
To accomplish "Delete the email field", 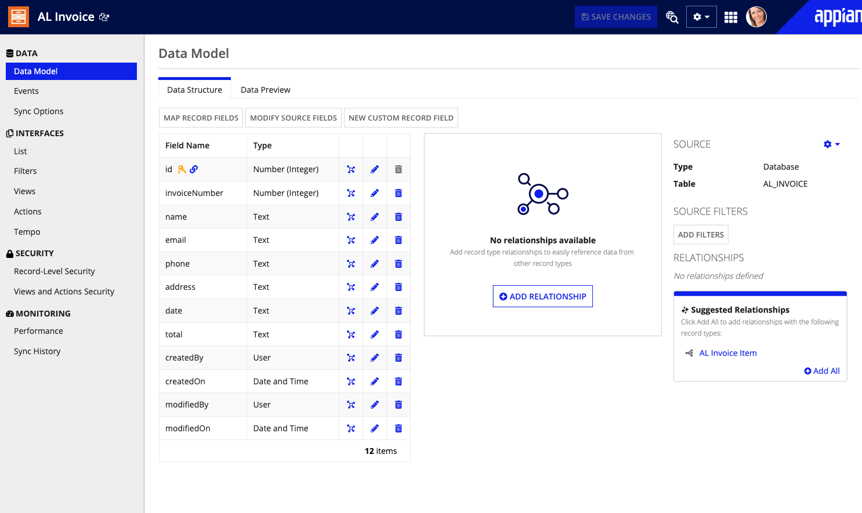I will coord(399,240).
